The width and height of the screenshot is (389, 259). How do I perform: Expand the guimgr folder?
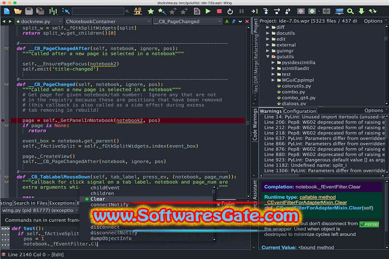click(x=267, y=51)
